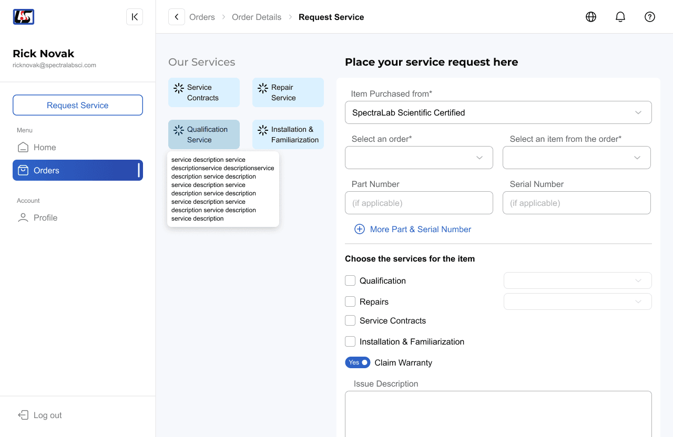Select the Repair Service card
Screen dimensions: 673x437
click(288, 92)
